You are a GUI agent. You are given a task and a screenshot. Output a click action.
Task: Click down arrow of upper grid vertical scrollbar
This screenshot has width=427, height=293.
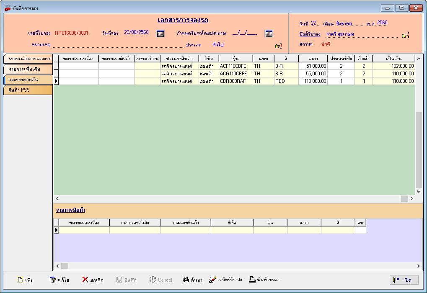(x=419, y=192)
